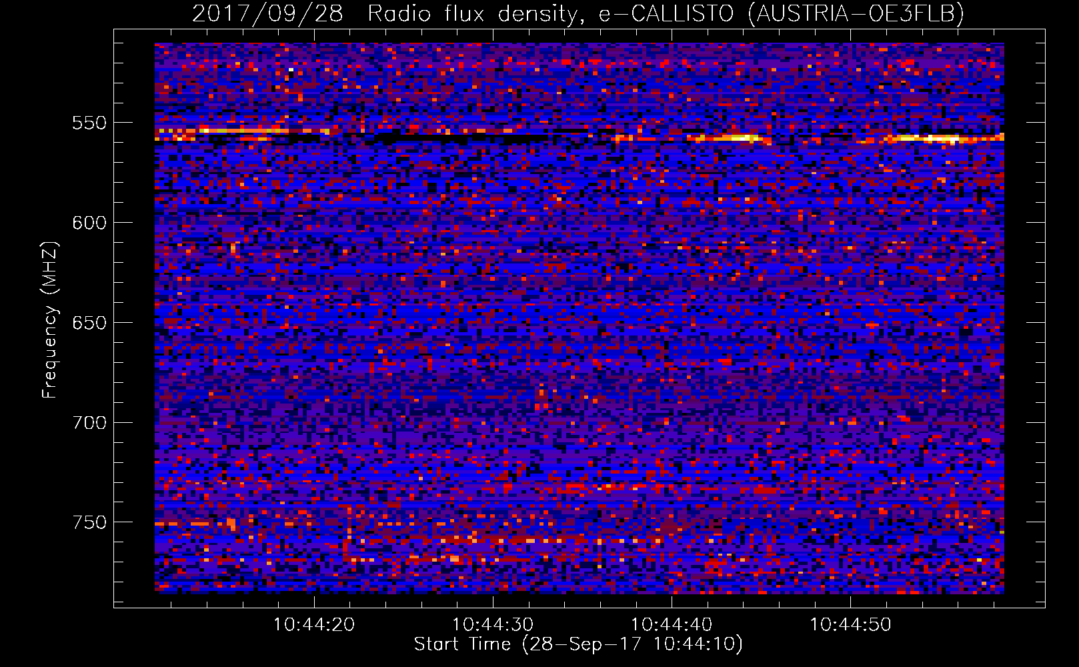This screenshot has height=667, width=1079.
Task: Click the "Start Time (28-Sep-17 10:44:10)" axis label
Action: pyautogui.click(x=578, y=645)
